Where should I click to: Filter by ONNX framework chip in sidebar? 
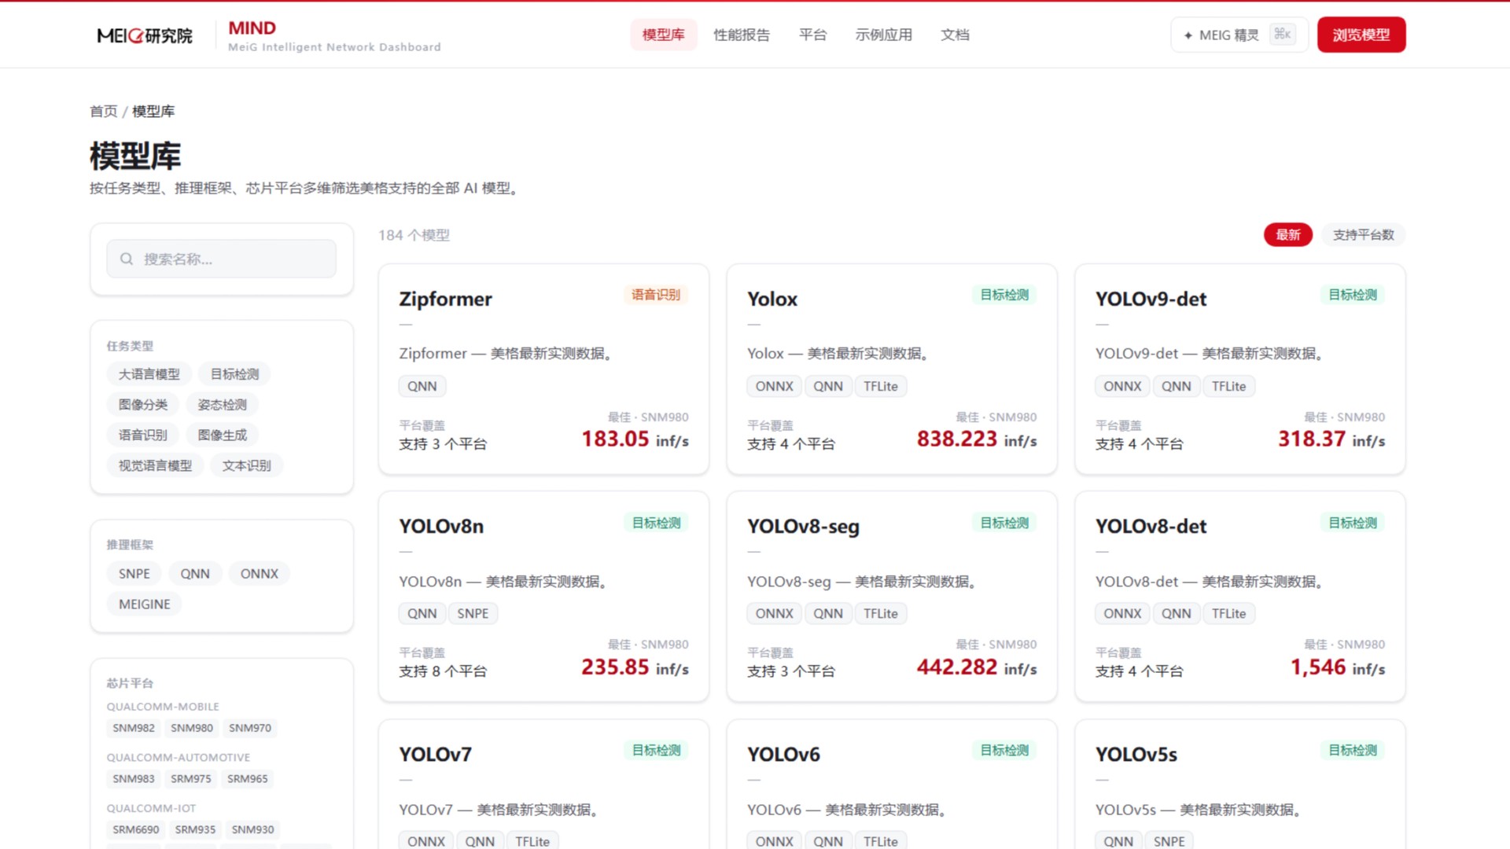[x=260, y=574]
